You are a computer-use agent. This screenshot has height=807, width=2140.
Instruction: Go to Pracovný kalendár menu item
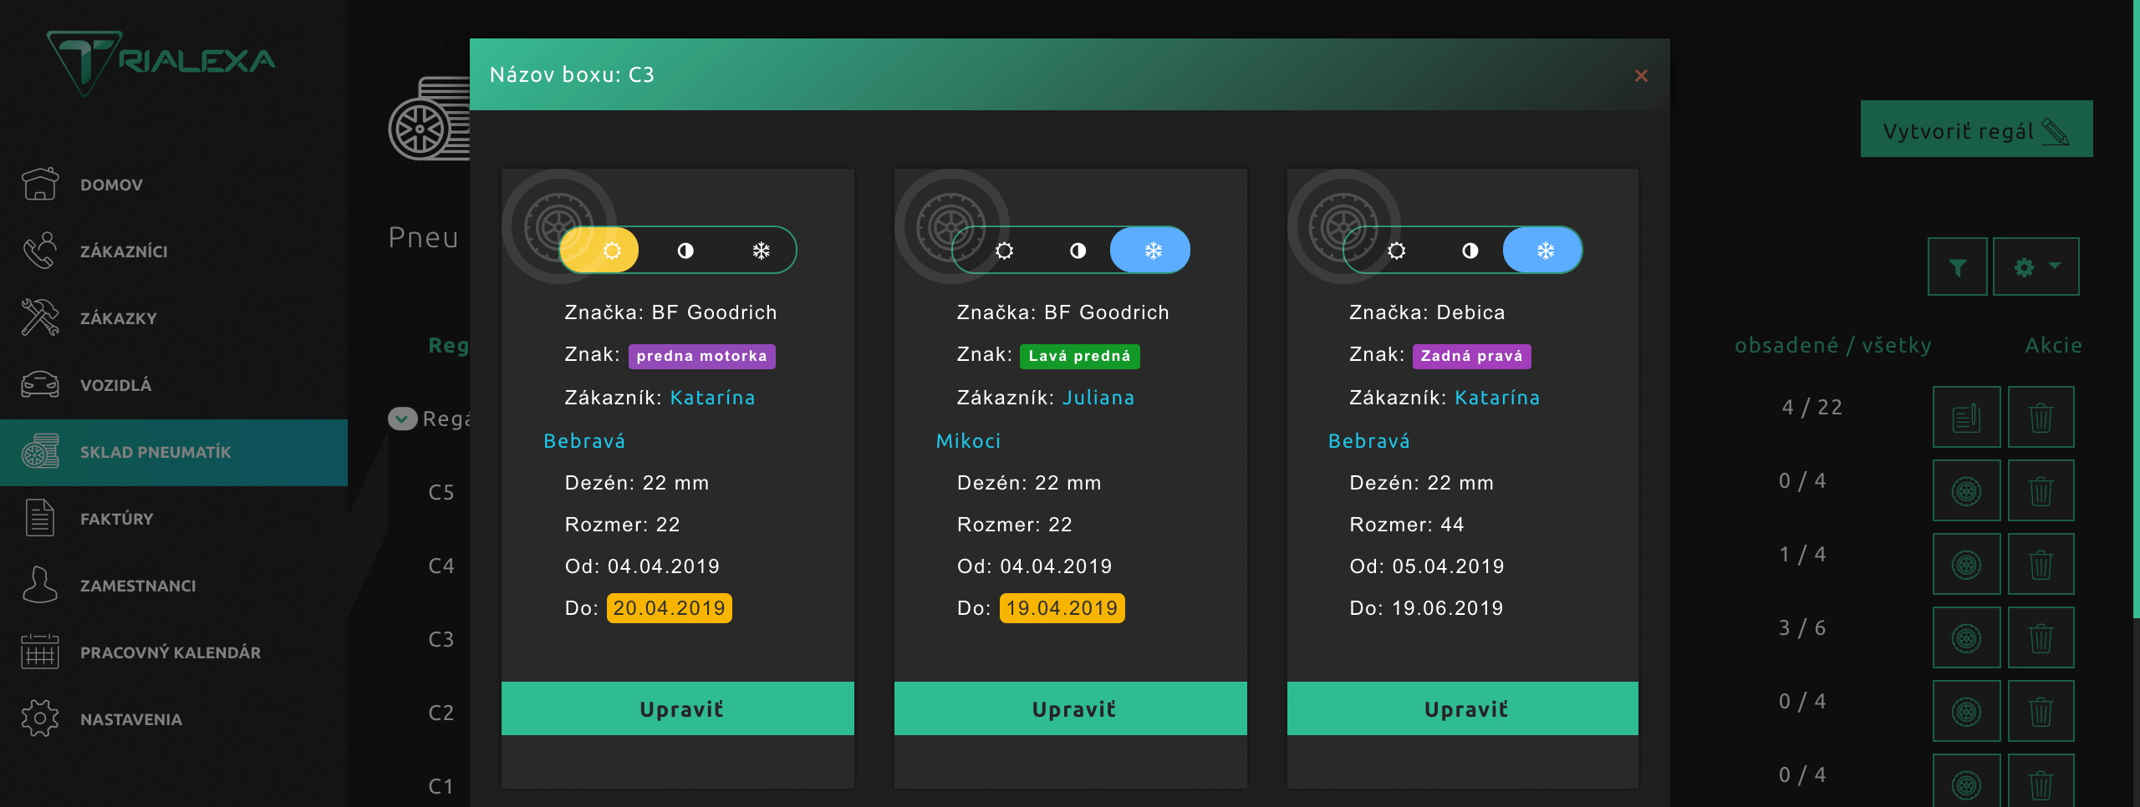tap(170, 652)
